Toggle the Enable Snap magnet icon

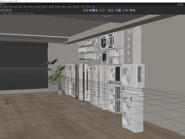pos(109,10)
